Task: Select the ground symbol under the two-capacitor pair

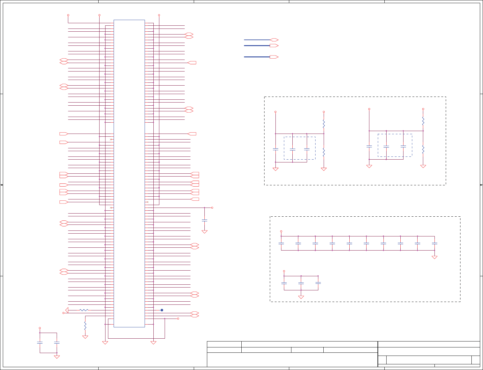Action: point(57,357)
